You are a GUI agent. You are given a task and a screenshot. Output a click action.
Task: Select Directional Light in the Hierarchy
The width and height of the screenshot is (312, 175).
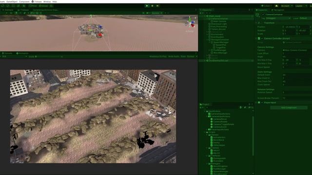pyautogui.click(x=219, y=24)
